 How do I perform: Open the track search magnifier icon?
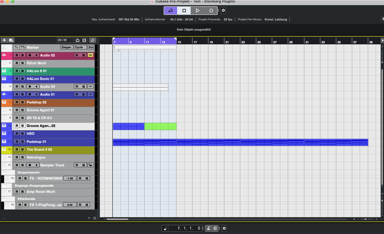92,40
